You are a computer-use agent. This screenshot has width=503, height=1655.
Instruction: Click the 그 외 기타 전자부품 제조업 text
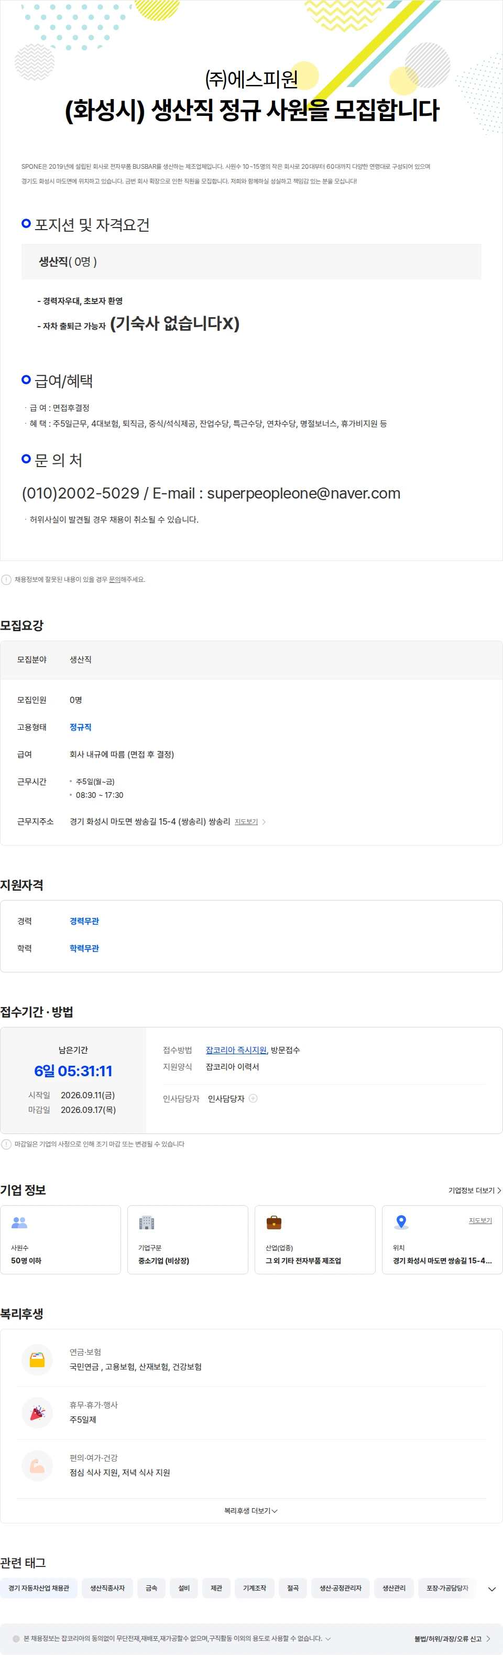(303, 1261)
